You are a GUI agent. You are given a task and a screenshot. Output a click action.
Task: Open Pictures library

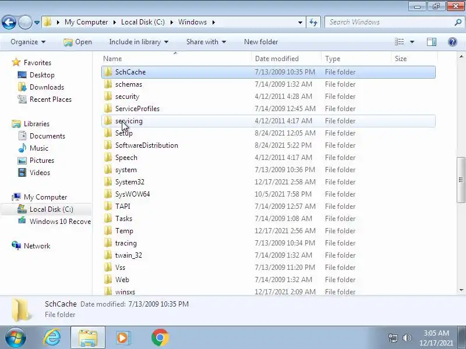41,161
